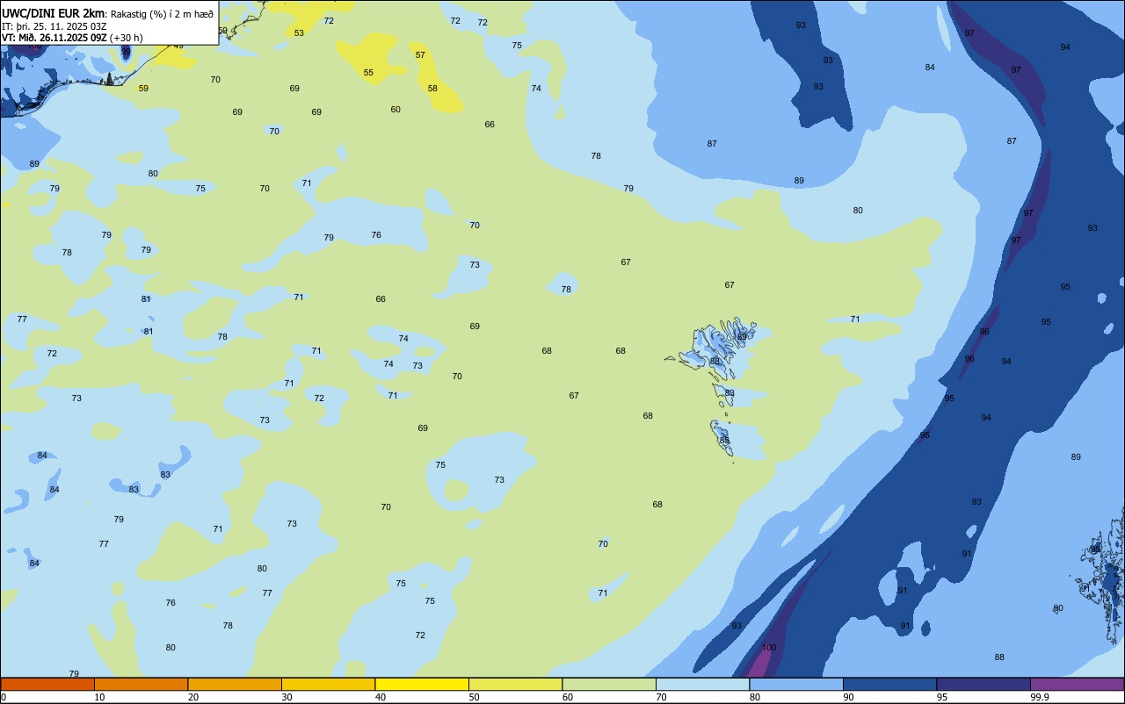Click the 0 tick label on the color scale
Image resolution: width=1125 pixels, height=704 pixels.
pyautogui.click(x=4, y=697)
